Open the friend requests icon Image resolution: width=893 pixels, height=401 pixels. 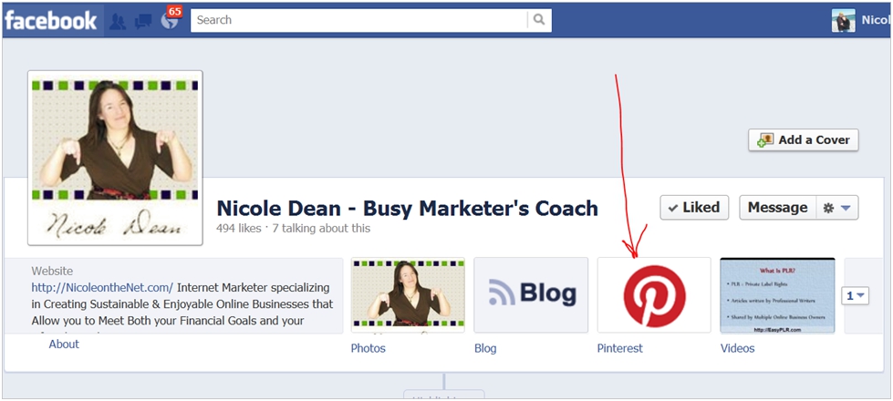[x=118, y=20]
